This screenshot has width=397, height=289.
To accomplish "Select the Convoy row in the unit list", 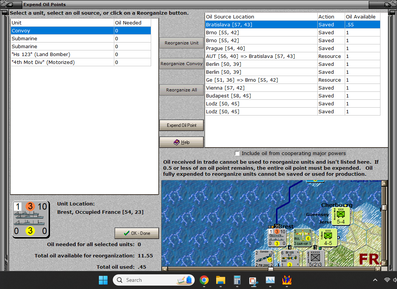I will [81, 31].
